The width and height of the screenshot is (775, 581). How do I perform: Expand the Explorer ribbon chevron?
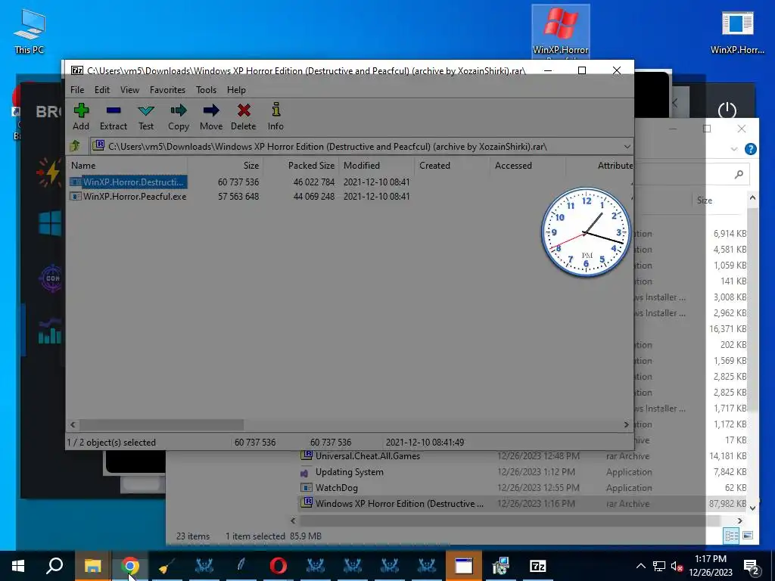coord(734,149)
